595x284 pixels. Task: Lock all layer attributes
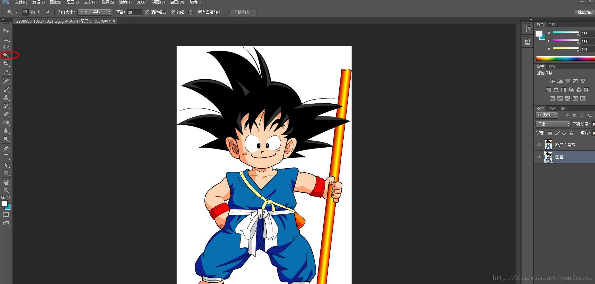point(571,133)
